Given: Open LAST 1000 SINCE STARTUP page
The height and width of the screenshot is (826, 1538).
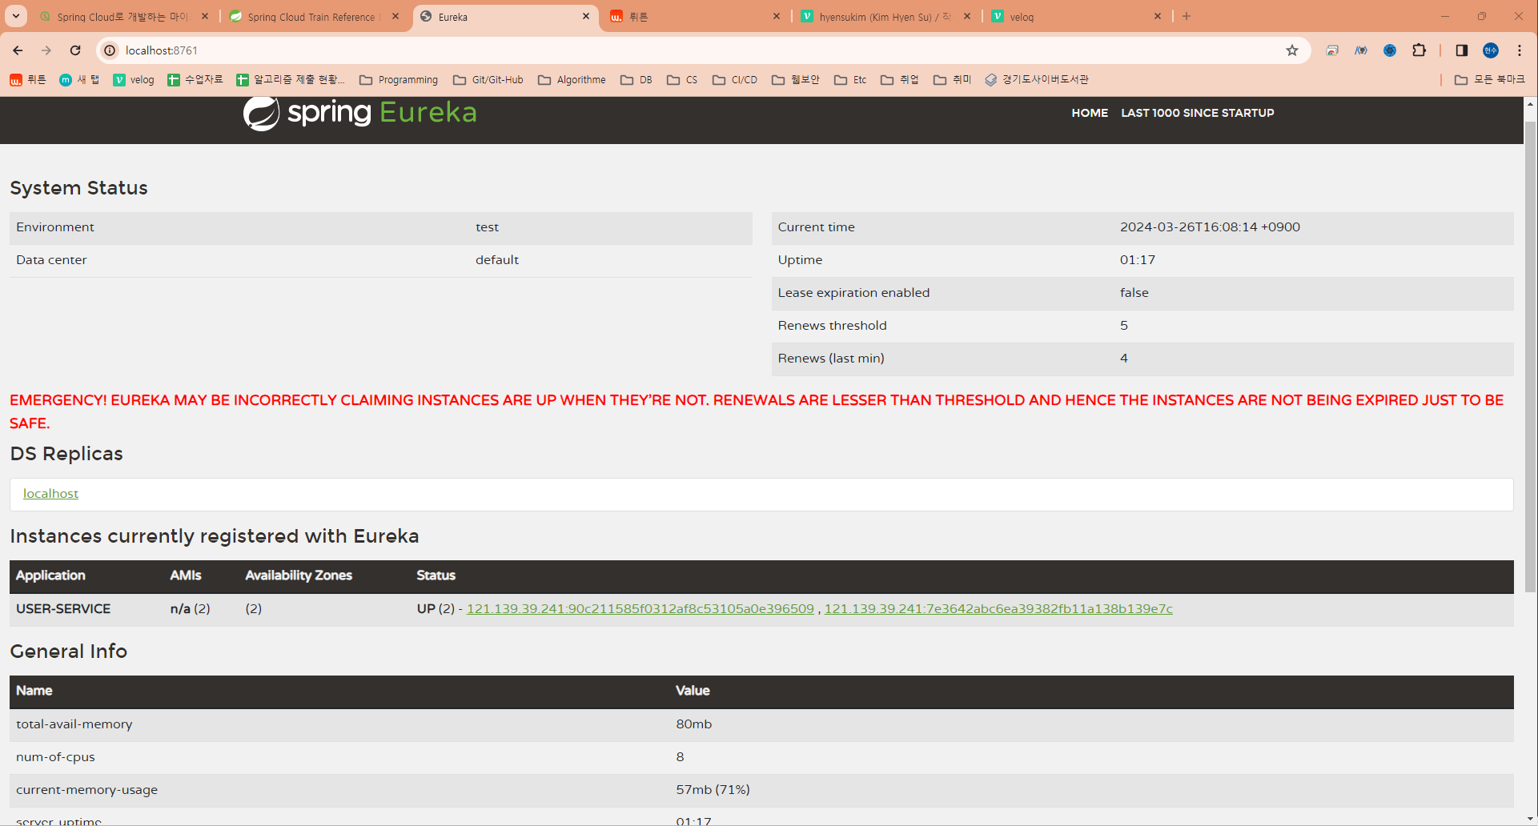Looking at the screenshot, I should click(x=1198, y=113).
